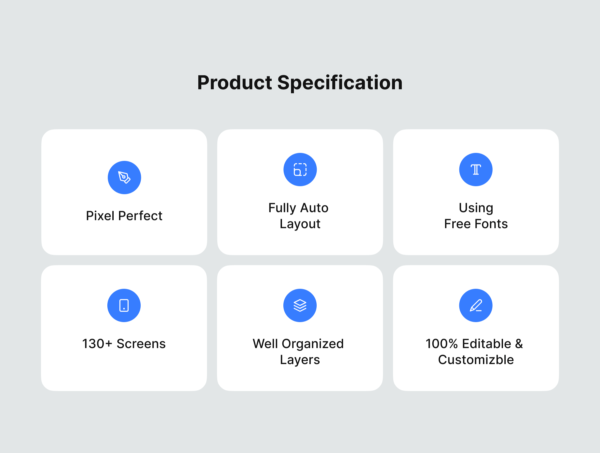The image size is (600, 453).
Task: Click the Using Free Fonts text
Action: pyautogui.click(x=476, y=216)
